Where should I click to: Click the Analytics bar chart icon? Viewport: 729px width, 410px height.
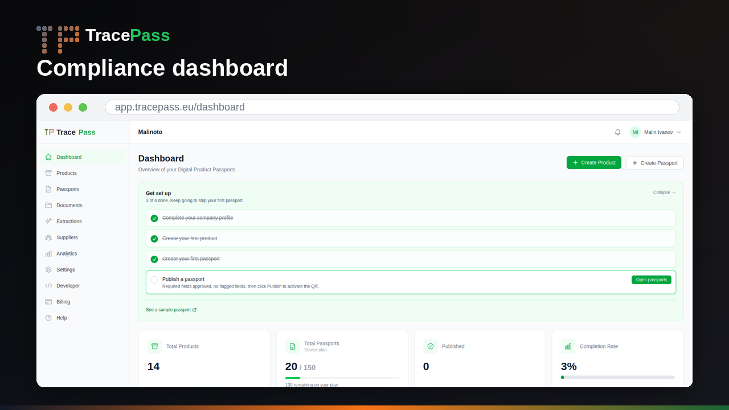48,253
